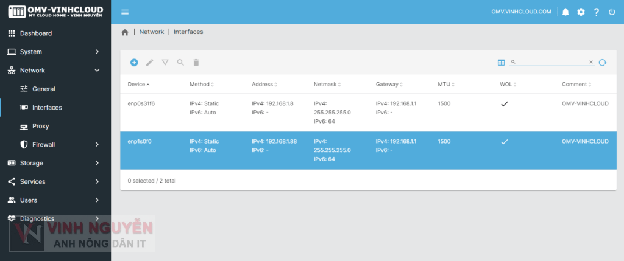624x261 pixels.
Task: Collapse the Network menu
Action: pos(55,71)
